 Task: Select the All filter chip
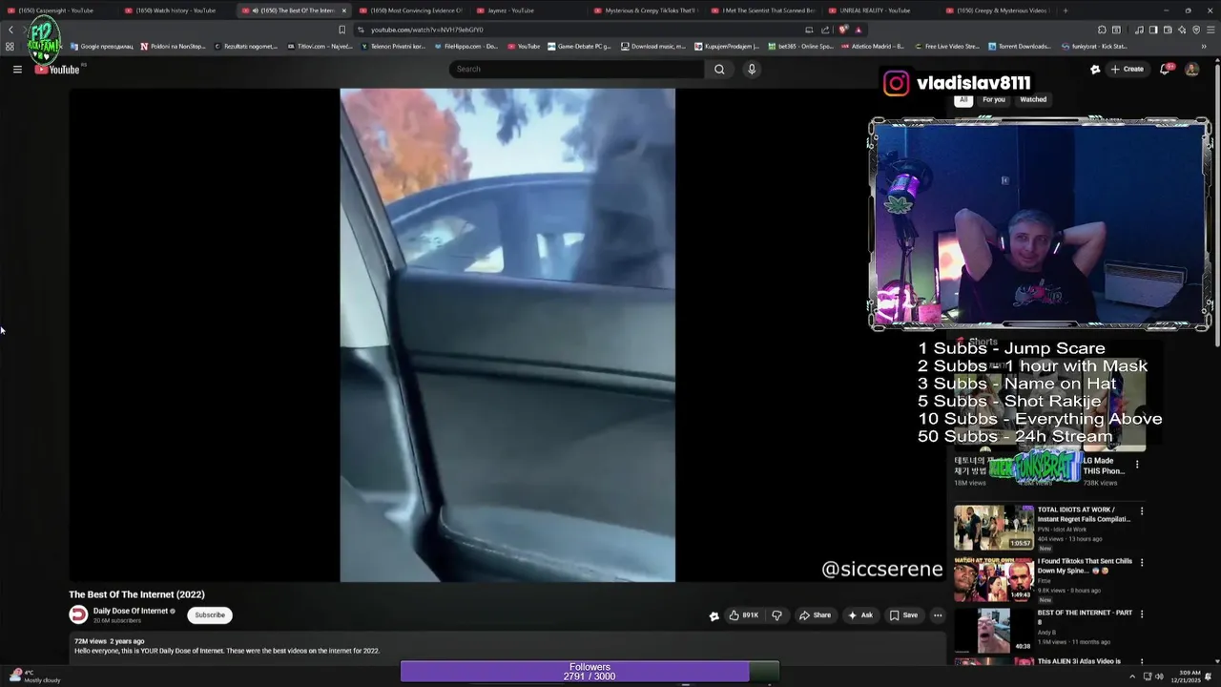click(x=963, y=99)
